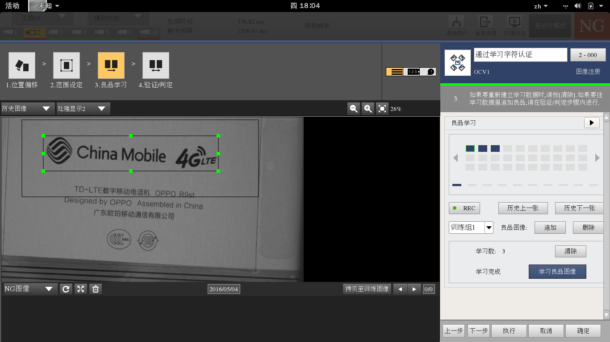Image resolution: width=610 pixels, height=342 pixels.
Task: Open the clock 四 18:04
Action: (x=305, y=6)
